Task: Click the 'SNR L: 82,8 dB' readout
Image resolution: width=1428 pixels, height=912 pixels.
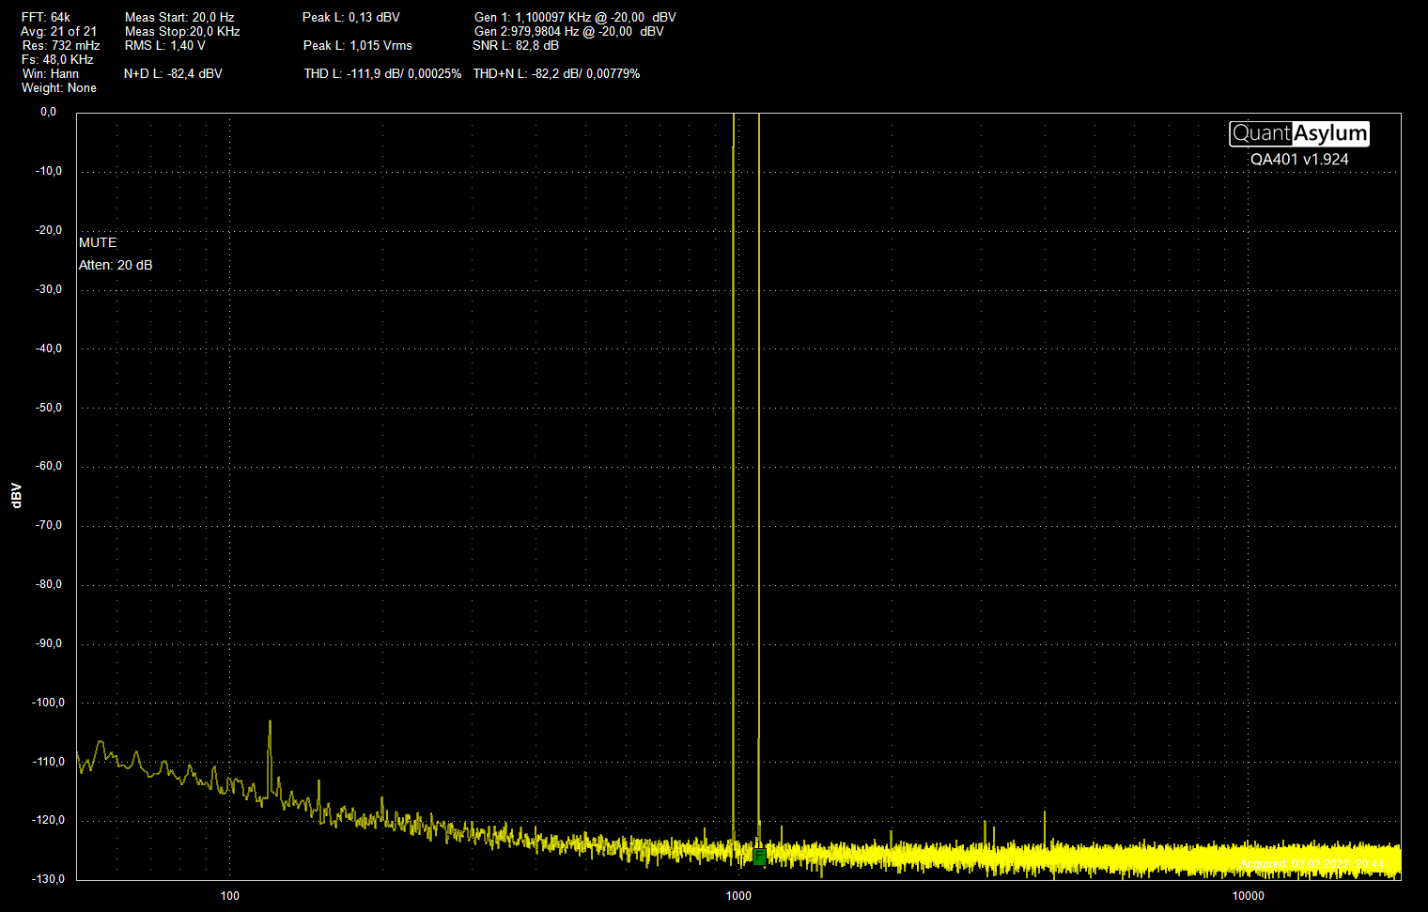Action: coord(516,45)
